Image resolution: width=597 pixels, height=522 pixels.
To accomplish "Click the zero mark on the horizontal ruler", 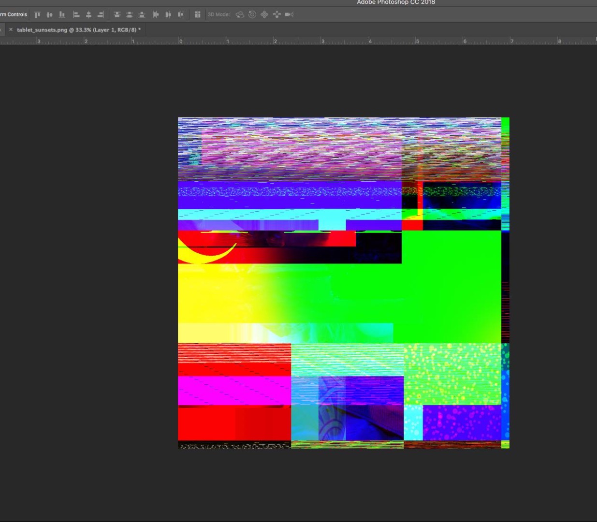I will coord(180,42).
